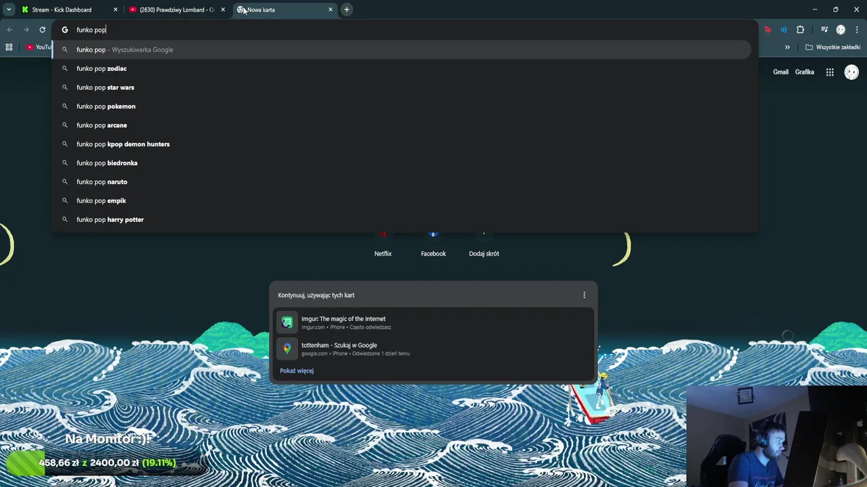The image size is (867, 487).
Task: Open the Gmail link
Action: click(780, 72)
